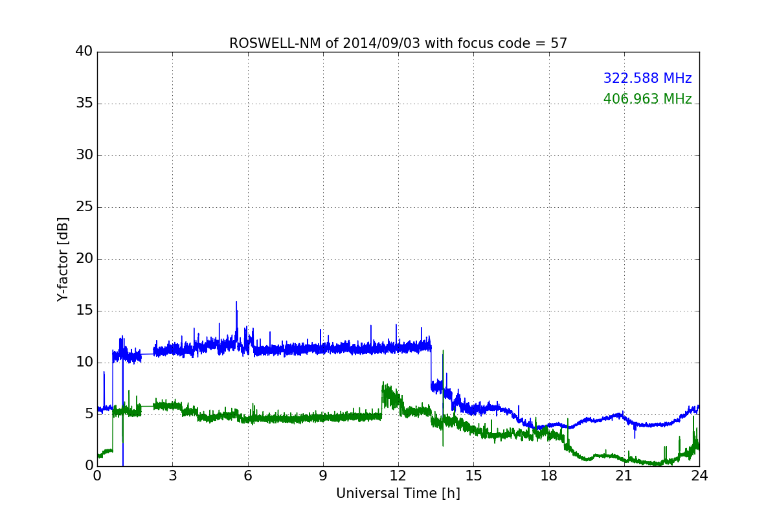The image size is (777, 518).
Task: Click the y-axis tick label '15'
Action: pos(84,311)
